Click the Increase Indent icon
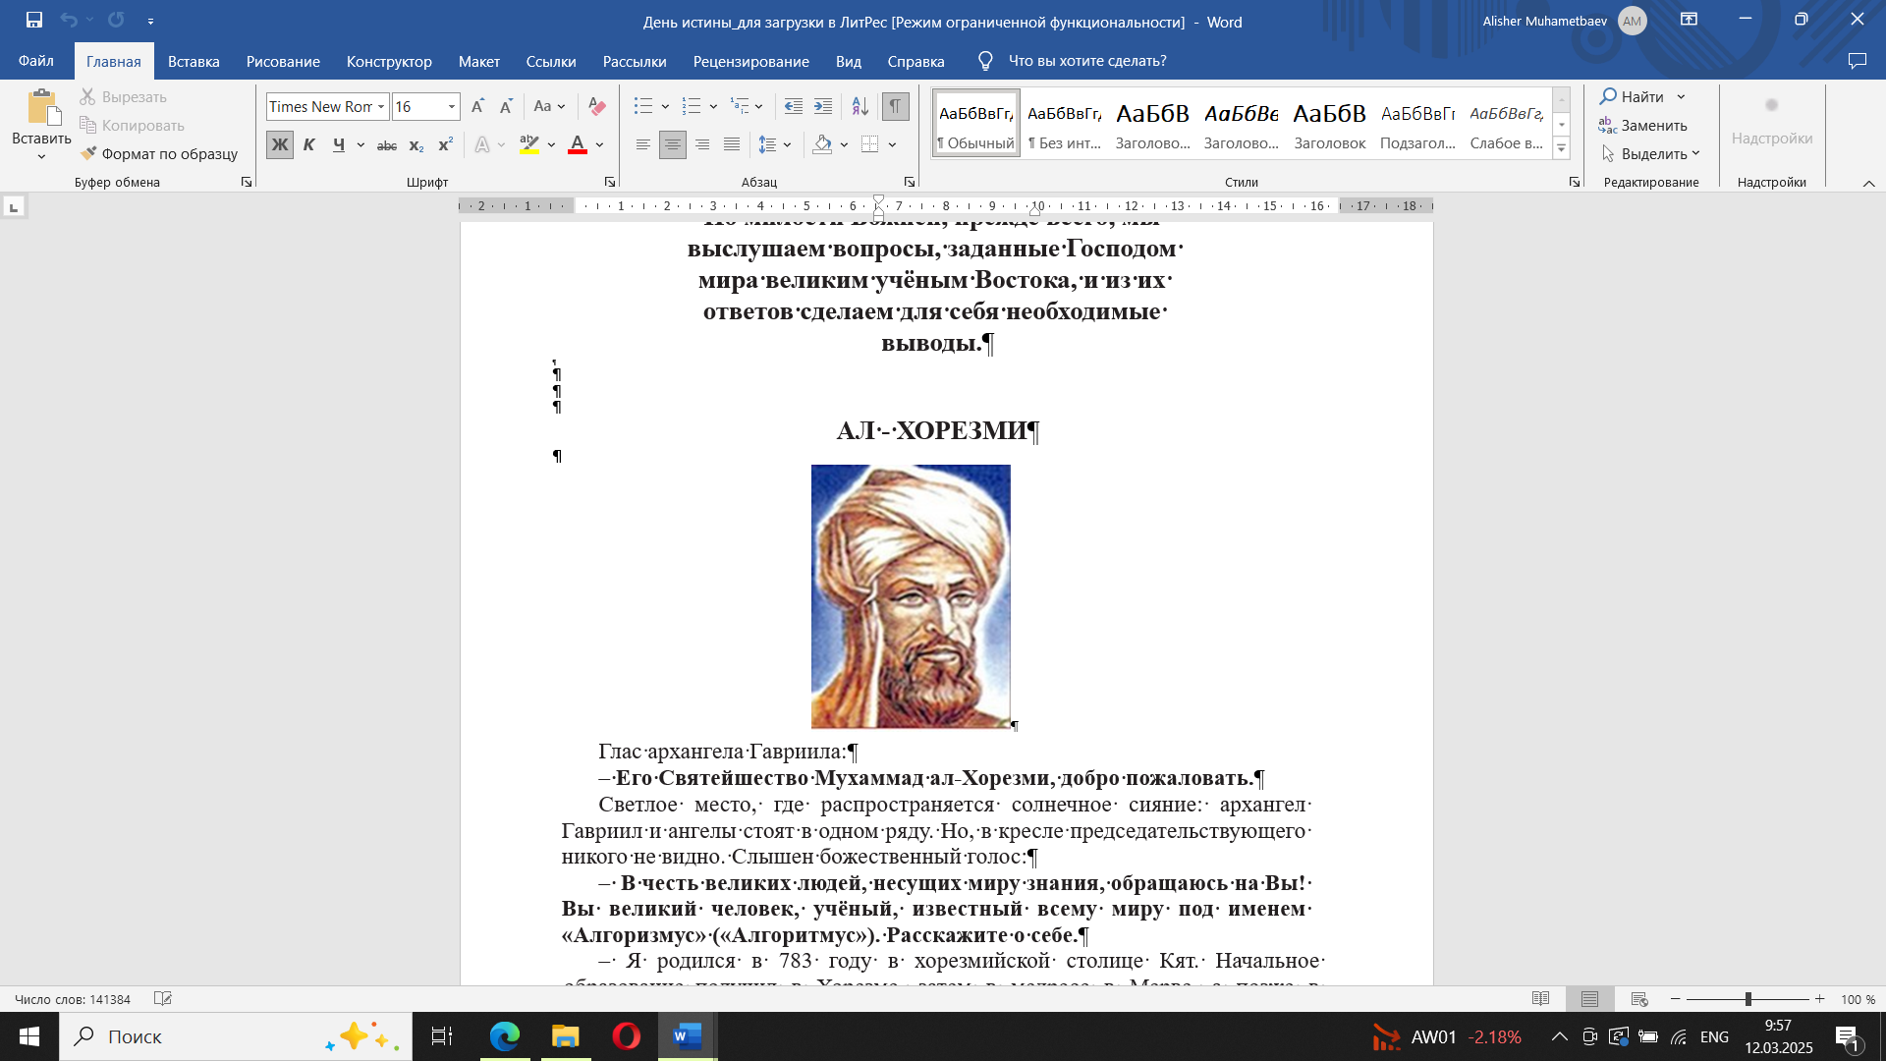This screenshot has width=1886, height=1061. tap(823, 106)
